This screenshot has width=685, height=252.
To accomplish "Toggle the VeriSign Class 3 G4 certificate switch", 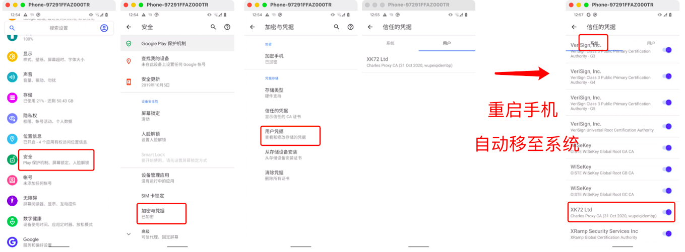I will click(667, 76).
